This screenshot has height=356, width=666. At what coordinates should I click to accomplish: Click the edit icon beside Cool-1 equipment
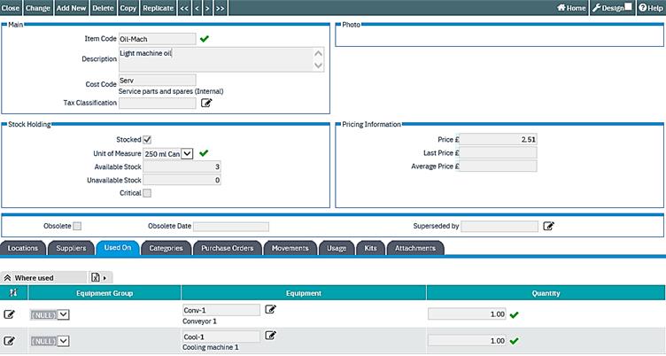click(x=271, y=336)
